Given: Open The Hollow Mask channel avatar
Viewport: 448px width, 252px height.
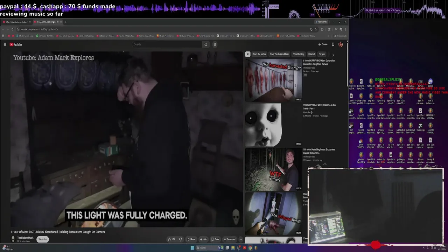Looking at the screenshot, I should click(13, 239).
